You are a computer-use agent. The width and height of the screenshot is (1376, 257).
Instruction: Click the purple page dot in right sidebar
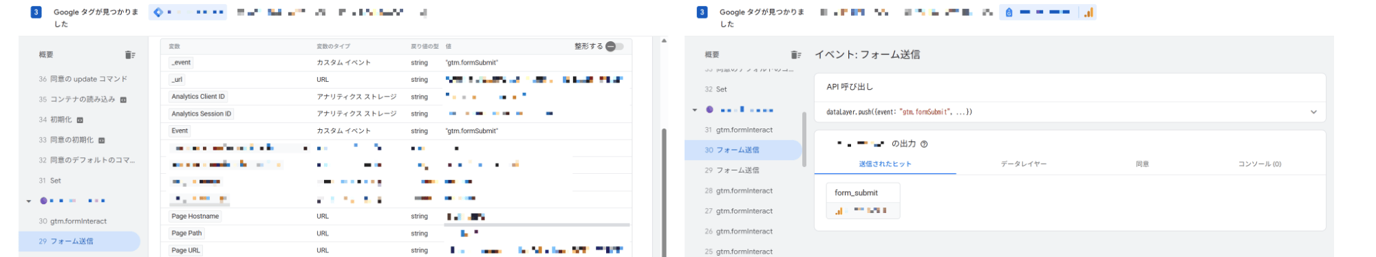(709, 110)
